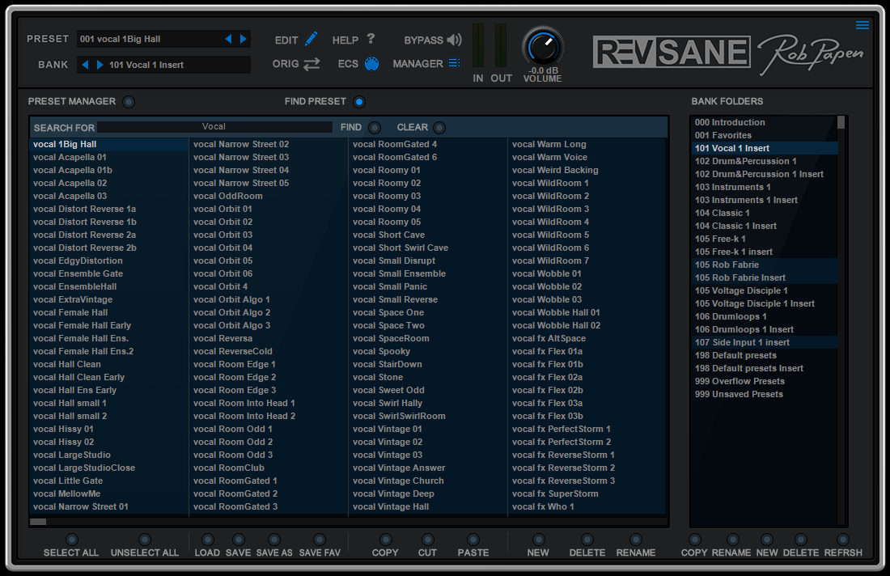Click the preset Delete button
This screenshot has height=576, width=890.
pyautogui.click(x=587, y=540)
